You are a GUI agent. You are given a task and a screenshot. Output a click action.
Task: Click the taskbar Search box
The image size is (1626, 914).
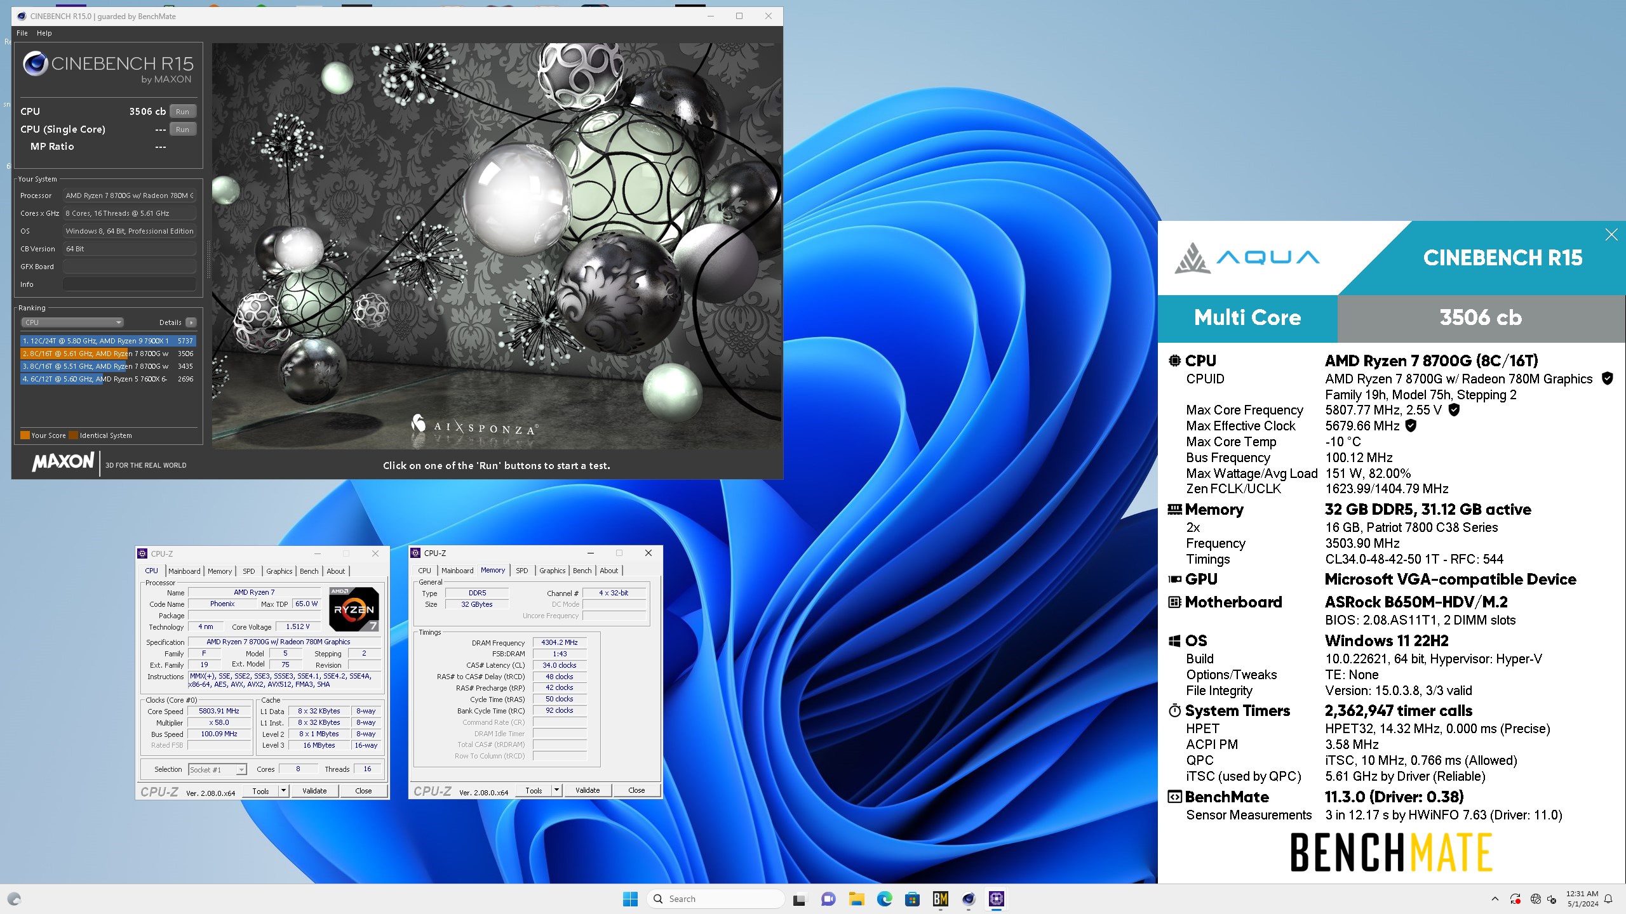point(715,899)
